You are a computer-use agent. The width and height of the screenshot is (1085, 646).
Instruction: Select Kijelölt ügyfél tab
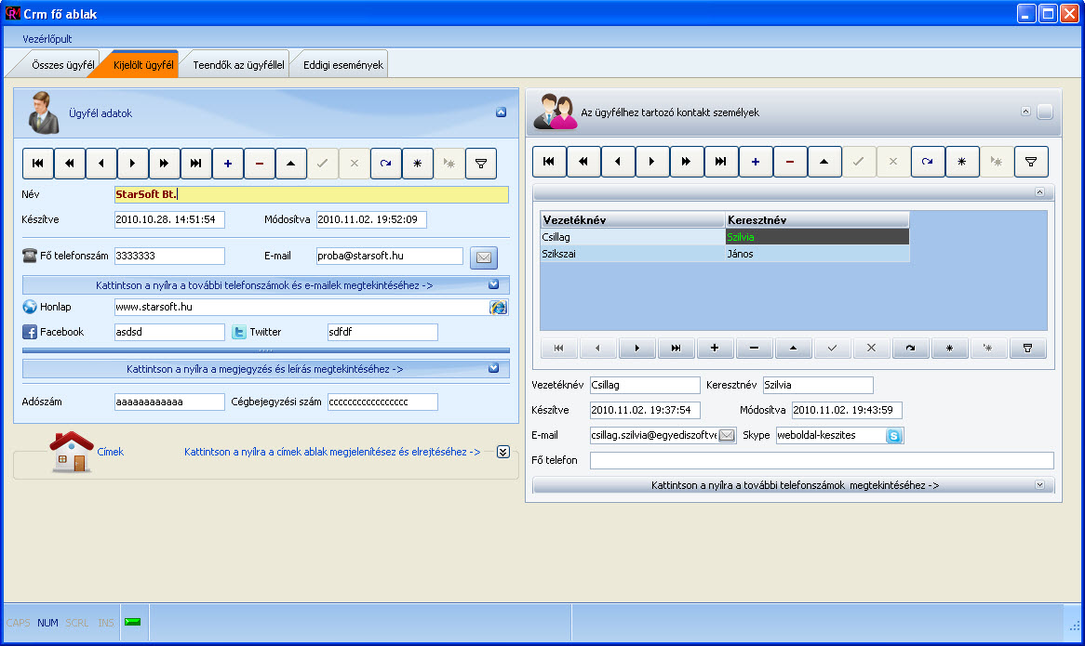[x=143, y=65]
